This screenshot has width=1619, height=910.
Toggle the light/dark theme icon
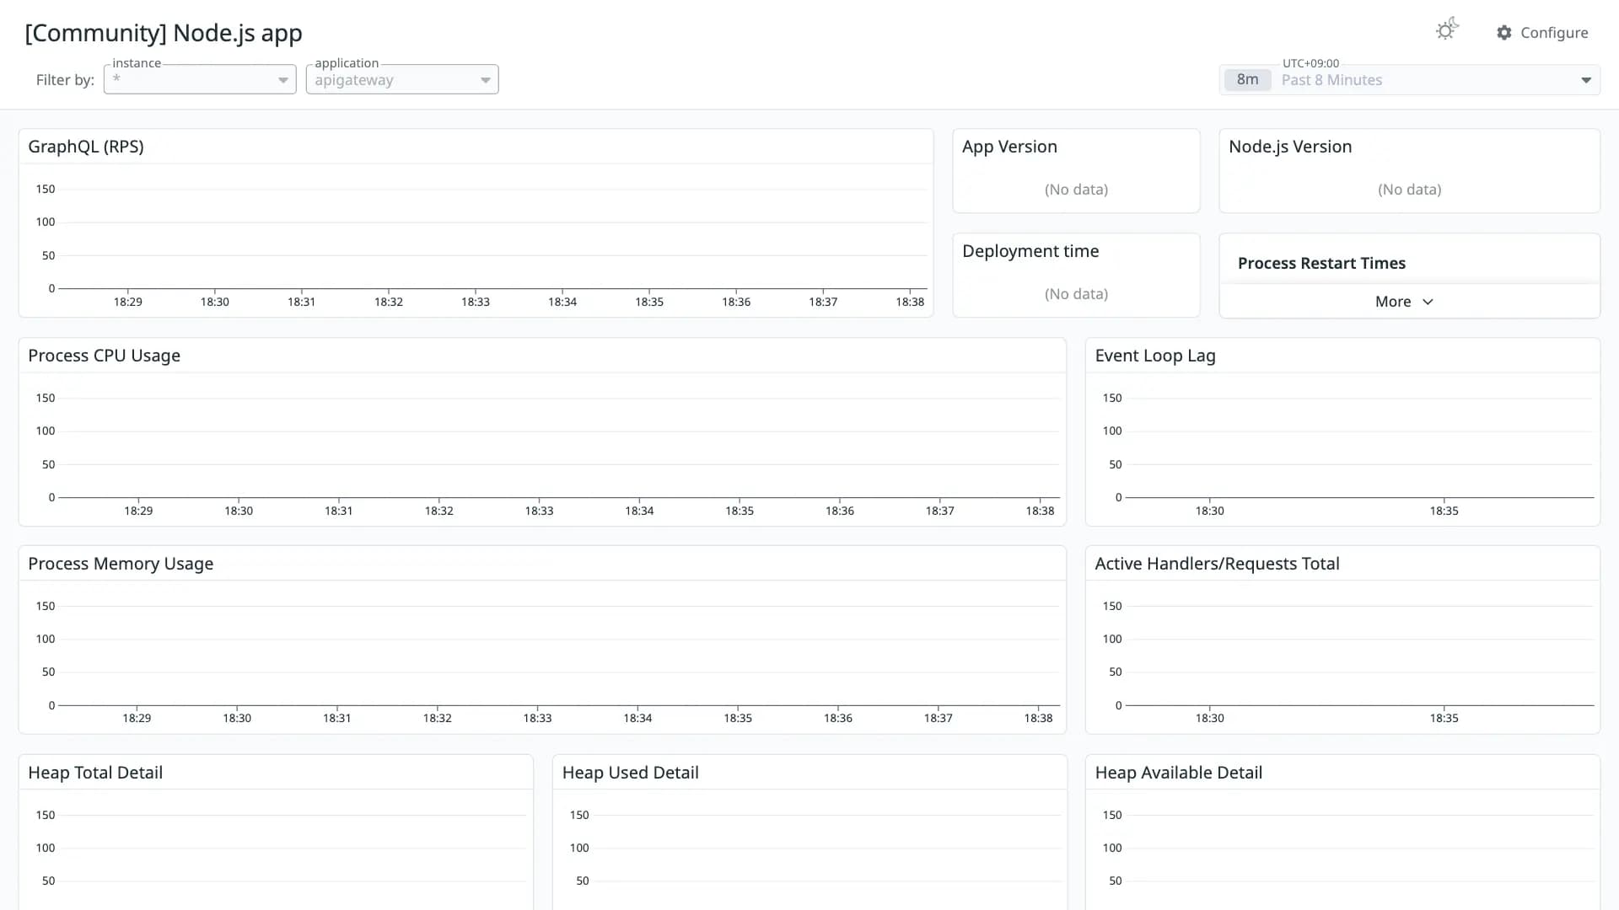(x=1447, y=30)
